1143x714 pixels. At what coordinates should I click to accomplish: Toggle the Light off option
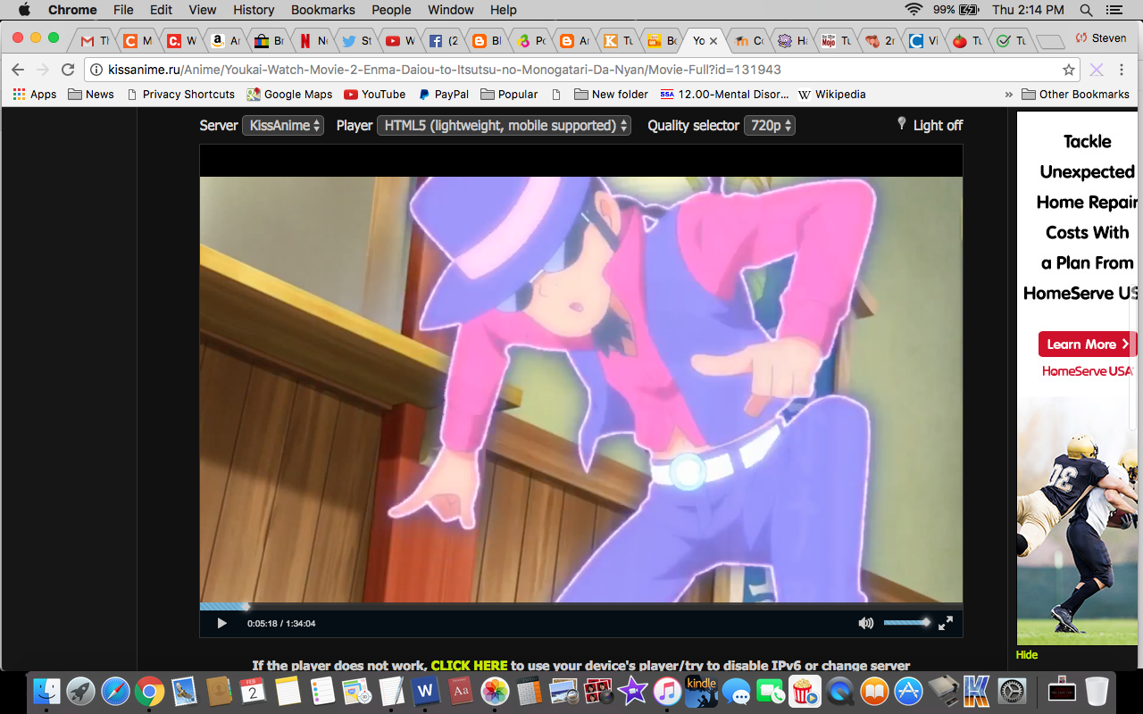point(930,125)
